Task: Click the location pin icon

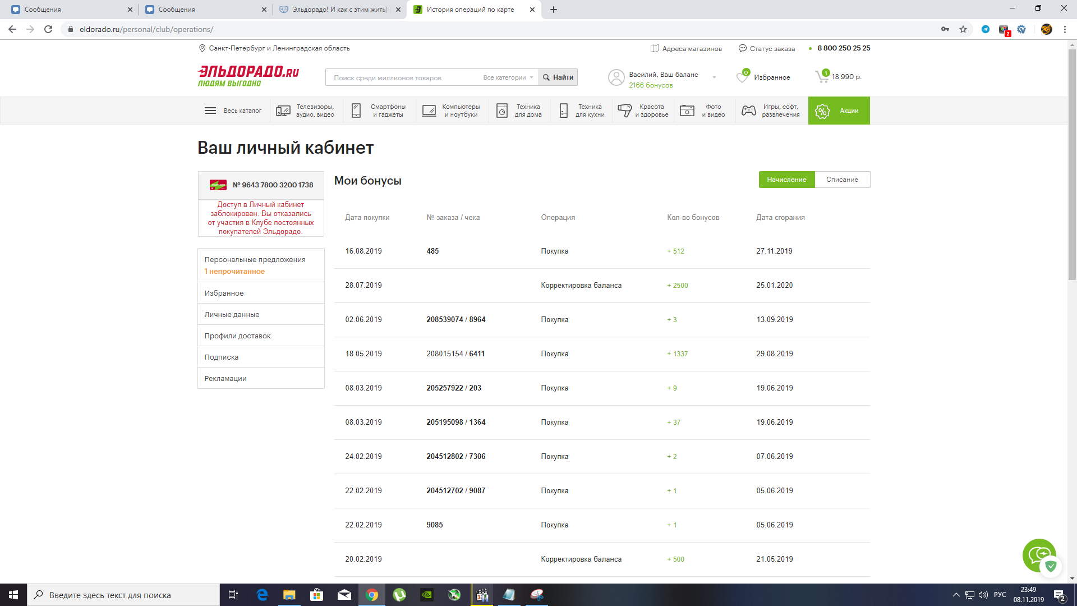Action: pyautogui.click(x=202, y=48)
